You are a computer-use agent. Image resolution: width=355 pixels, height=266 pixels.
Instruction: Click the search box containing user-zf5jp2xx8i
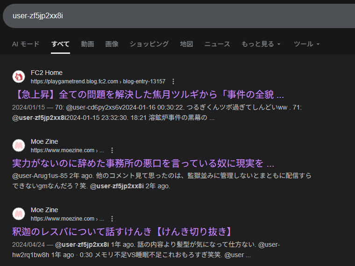[x=177, y=16]
